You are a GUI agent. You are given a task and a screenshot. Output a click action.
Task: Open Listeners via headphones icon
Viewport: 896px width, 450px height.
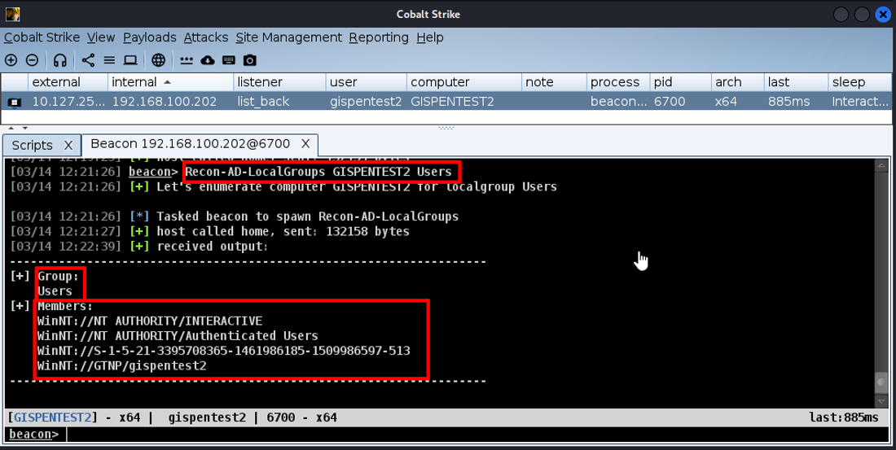pyautogui.click(x=60, y=60)
